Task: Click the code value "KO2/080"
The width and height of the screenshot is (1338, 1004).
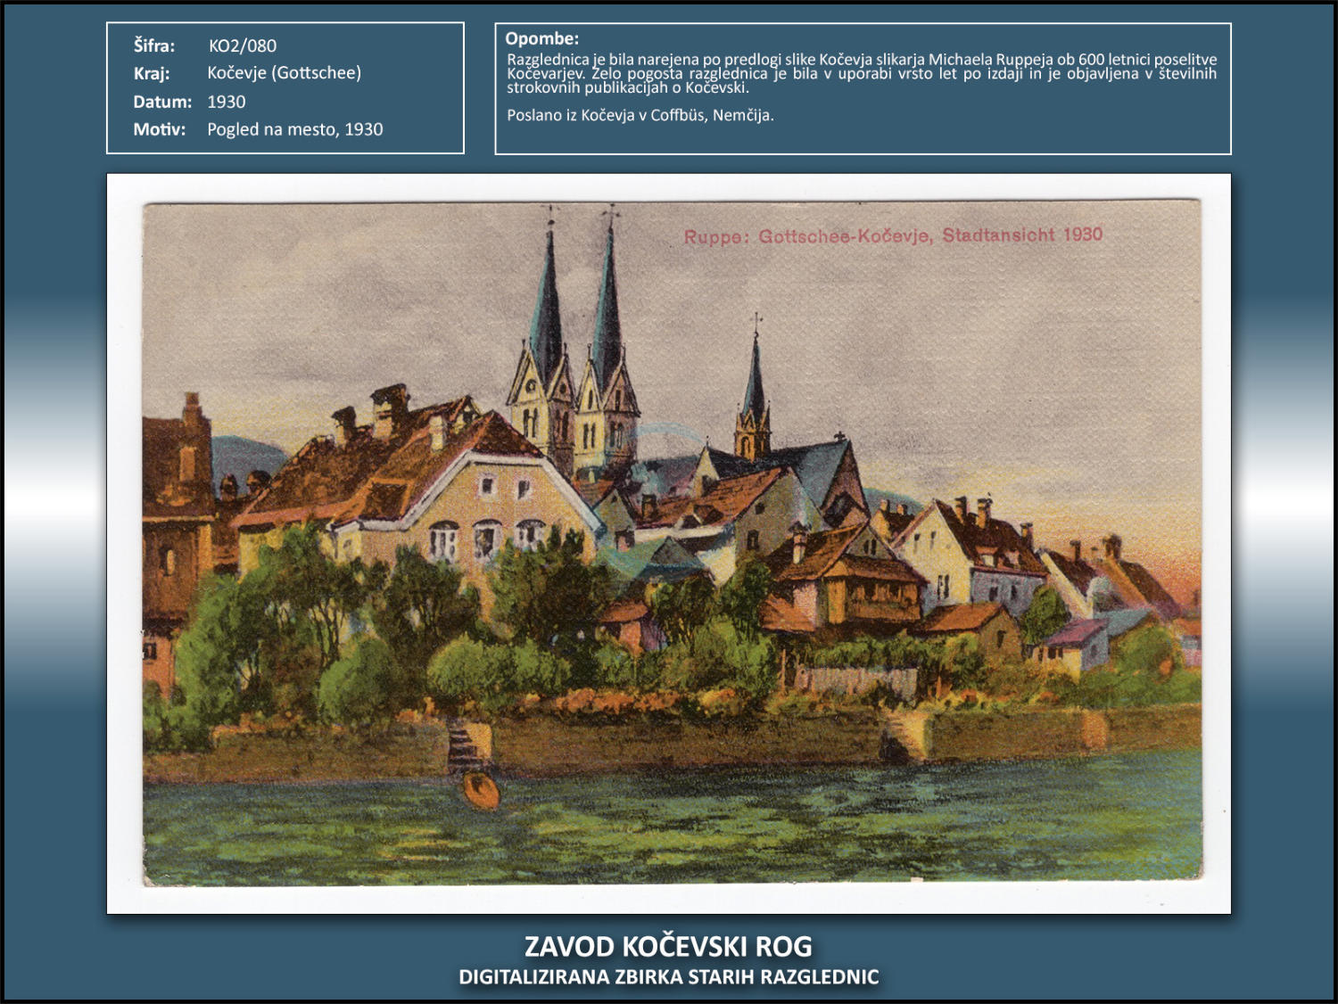Action: click(x=243, y=45)
